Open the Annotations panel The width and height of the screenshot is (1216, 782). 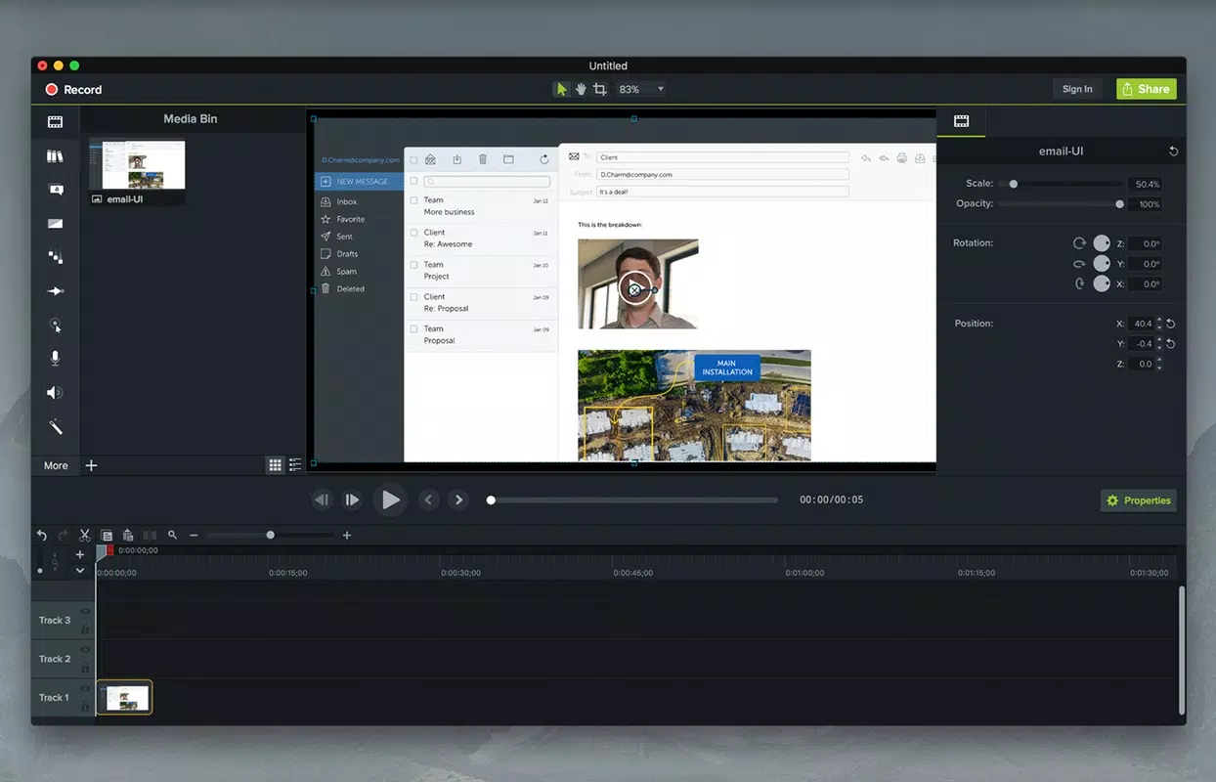[55, 189]
